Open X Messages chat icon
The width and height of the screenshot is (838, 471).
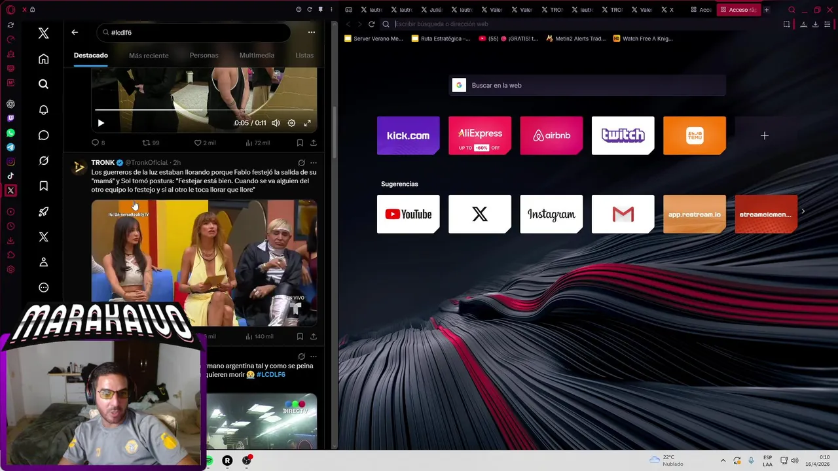[x=43, y=135]
